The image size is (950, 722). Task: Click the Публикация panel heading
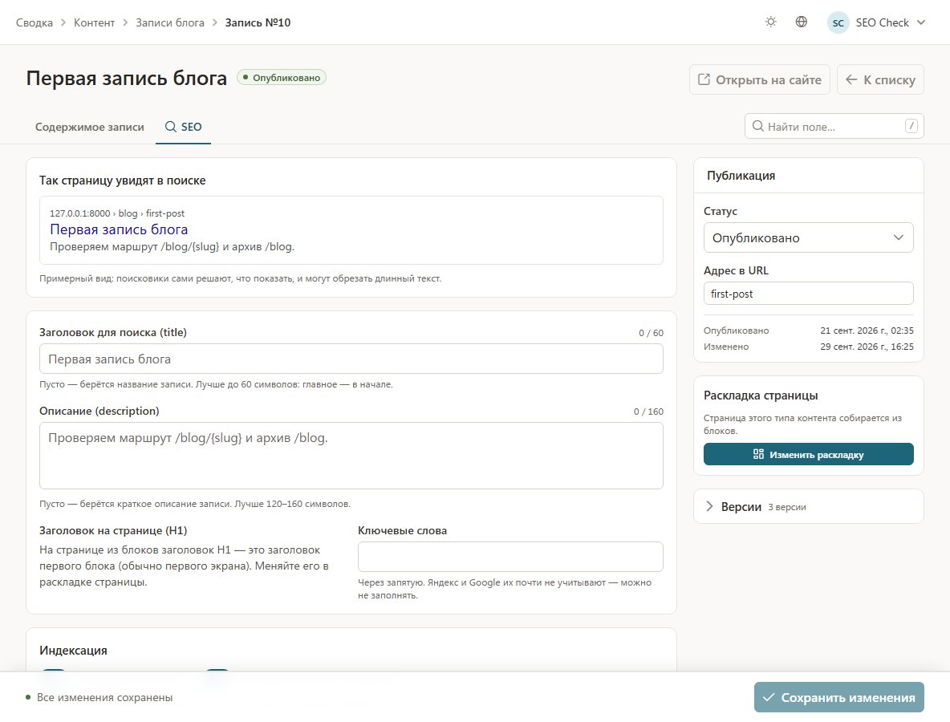tap(741, 176)
